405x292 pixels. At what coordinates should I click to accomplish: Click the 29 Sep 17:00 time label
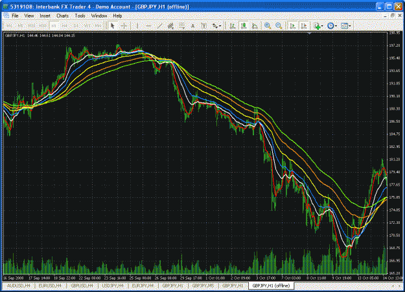tap(191, 278)
